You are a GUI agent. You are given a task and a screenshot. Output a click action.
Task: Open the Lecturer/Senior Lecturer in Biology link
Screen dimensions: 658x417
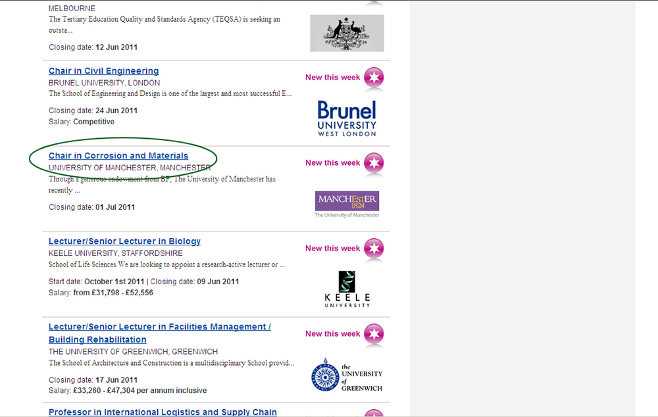pos(124,241)
